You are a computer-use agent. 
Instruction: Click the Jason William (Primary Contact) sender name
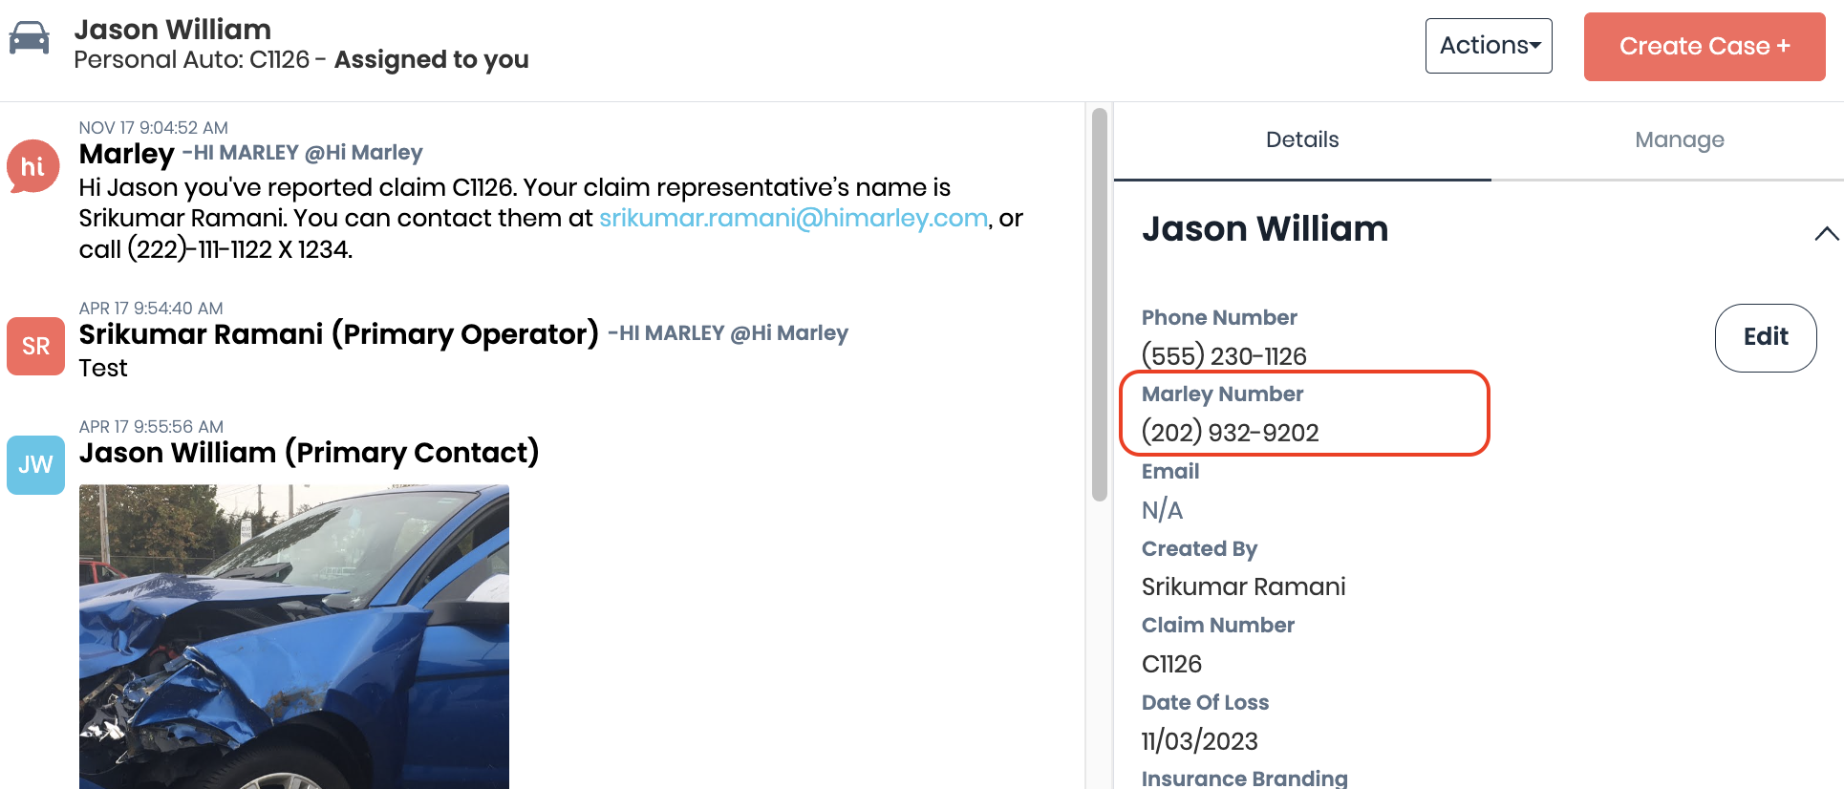[x=309, y=453]
